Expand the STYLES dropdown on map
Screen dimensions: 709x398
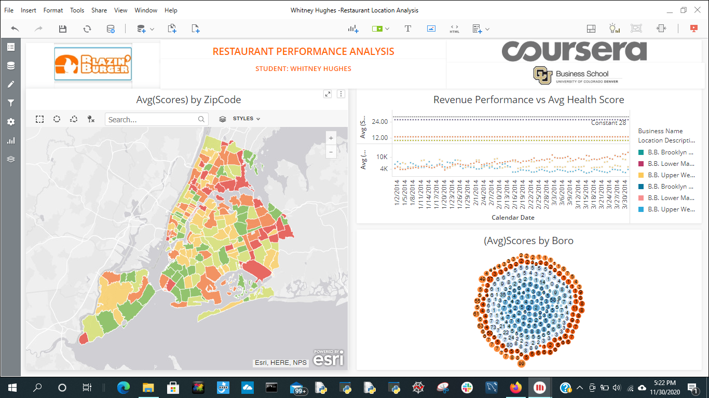(x=247, y=119)
